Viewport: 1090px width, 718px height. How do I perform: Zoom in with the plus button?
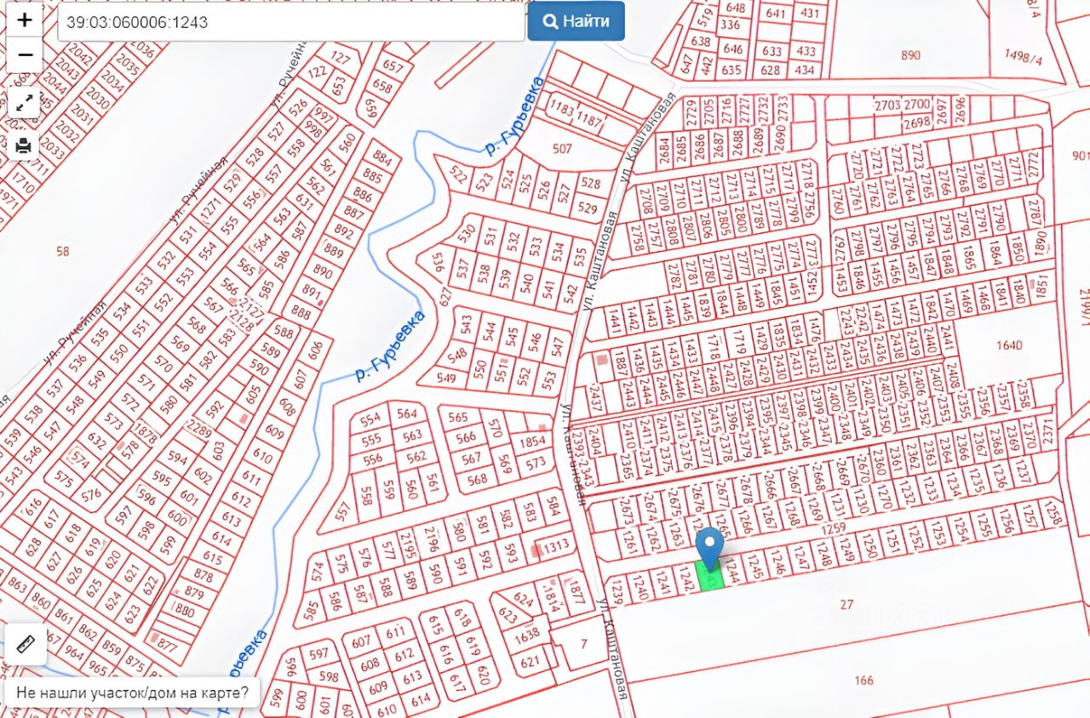click(x=25, y=20)
